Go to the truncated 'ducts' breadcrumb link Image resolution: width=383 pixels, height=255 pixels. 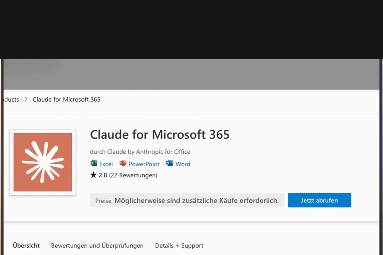(11, 100)
